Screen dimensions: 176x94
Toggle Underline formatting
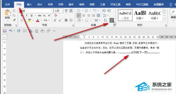click(32, 15)
